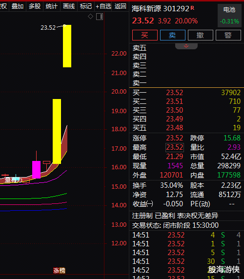244x279 pixels.
Task: Click the 内盘 value 177598
Action: point(229,175)
